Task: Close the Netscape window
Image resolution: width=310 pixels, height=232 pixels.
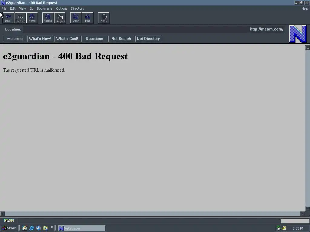Action: [307, 3]
